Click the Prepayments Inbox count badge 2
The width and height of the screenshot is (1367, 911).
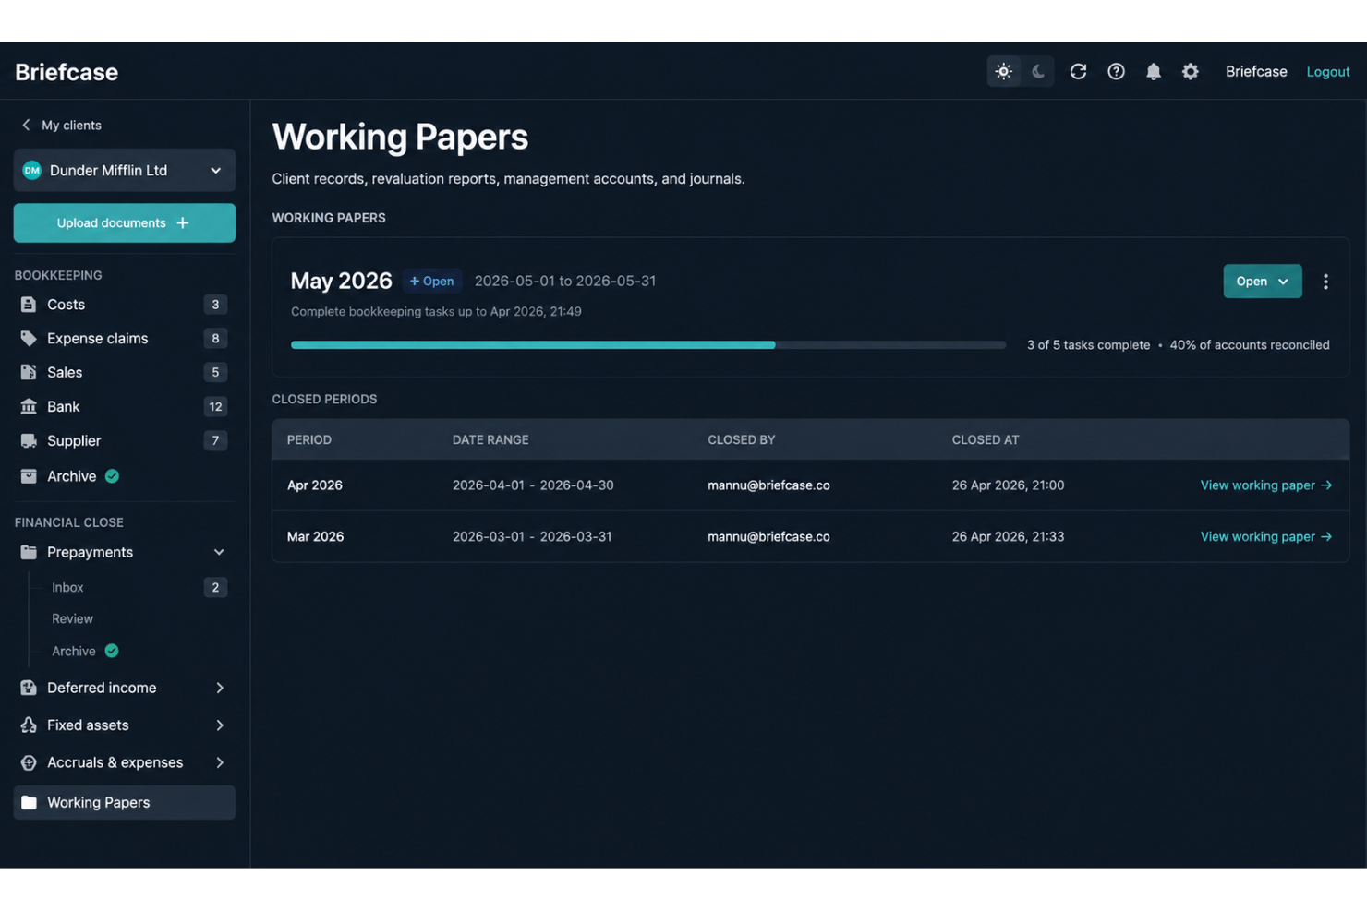tap(215, 588)
